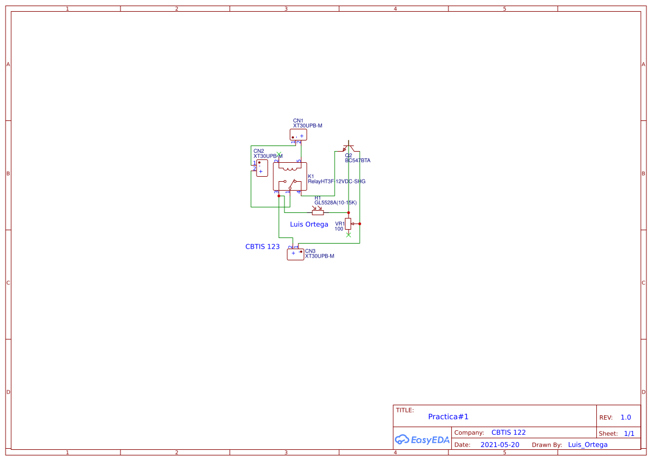Click row label B on the left border
This screenshot has width=652, height=461.
click(x=8, y=173)
